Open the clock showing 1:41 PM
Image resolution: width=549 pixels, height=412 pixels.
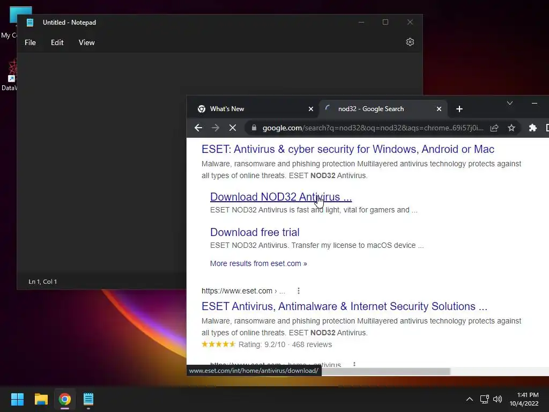[524, 399]
